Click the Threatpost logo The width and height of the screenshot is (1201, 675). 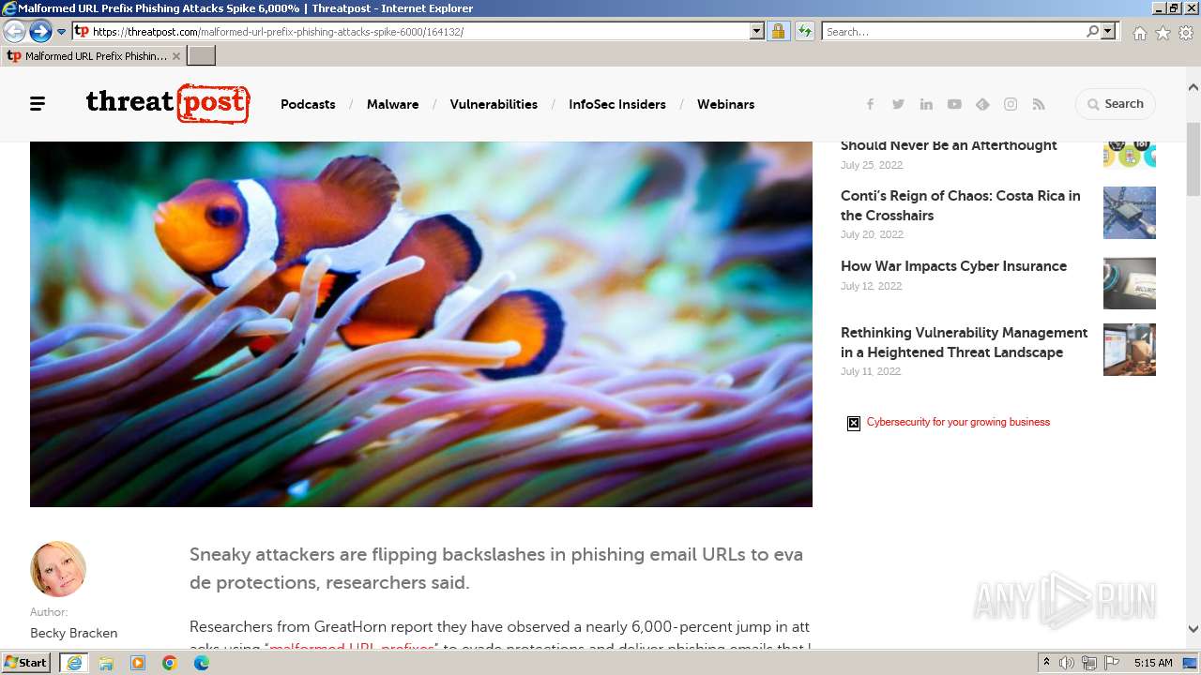click(x=168, y=103)
